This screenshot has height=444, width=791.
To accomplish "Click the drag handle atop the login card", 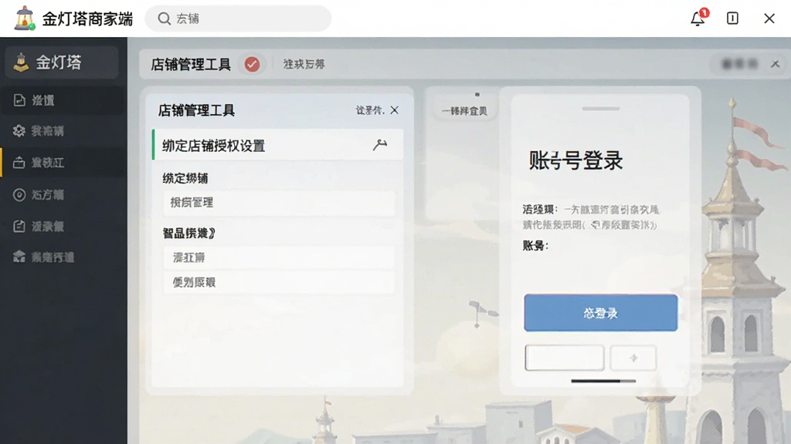I will [x=600, y=108].
